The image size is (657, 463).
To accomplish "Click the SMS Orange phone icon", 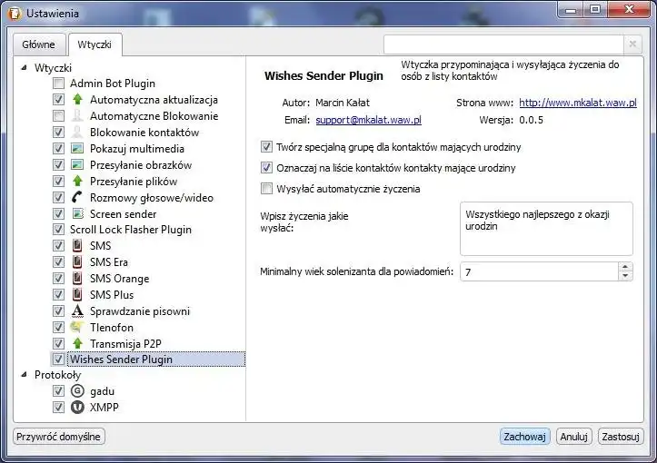I will click(77, 279).
